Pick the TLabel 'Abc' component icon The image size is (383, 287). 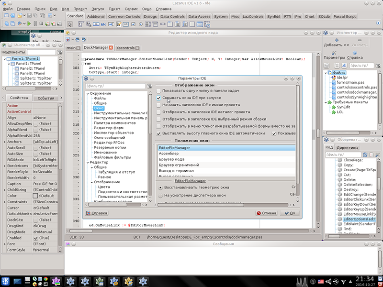tap(103, 24)
